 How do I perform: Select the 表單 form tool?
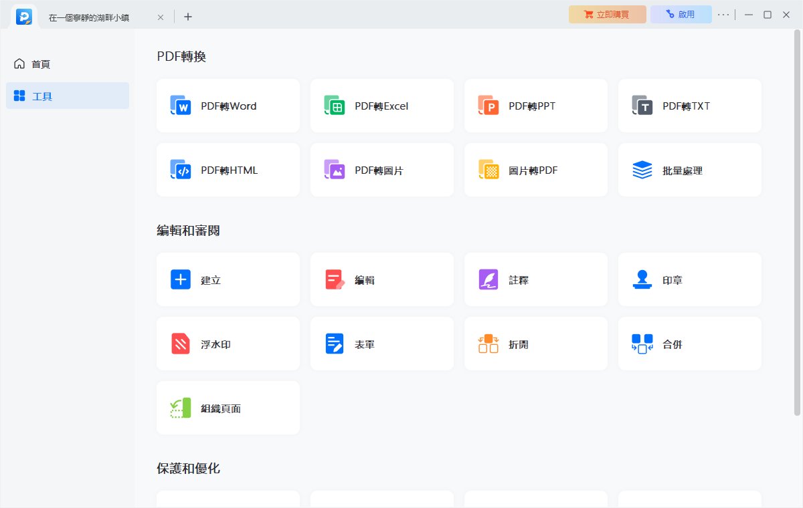click(x=381, y=344)
